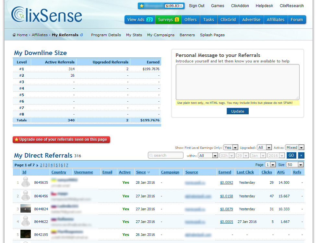Open the within dropdown set to All

(x=208, y=156)
